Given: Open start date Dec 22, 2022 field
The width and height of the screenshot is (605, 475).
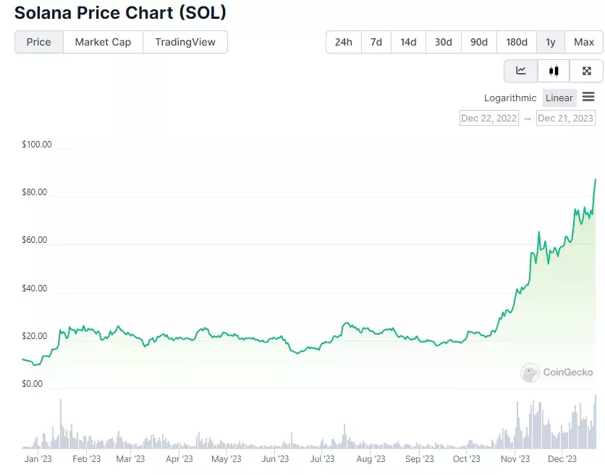Looking at the screenshot, I should [x=489, y=118].
